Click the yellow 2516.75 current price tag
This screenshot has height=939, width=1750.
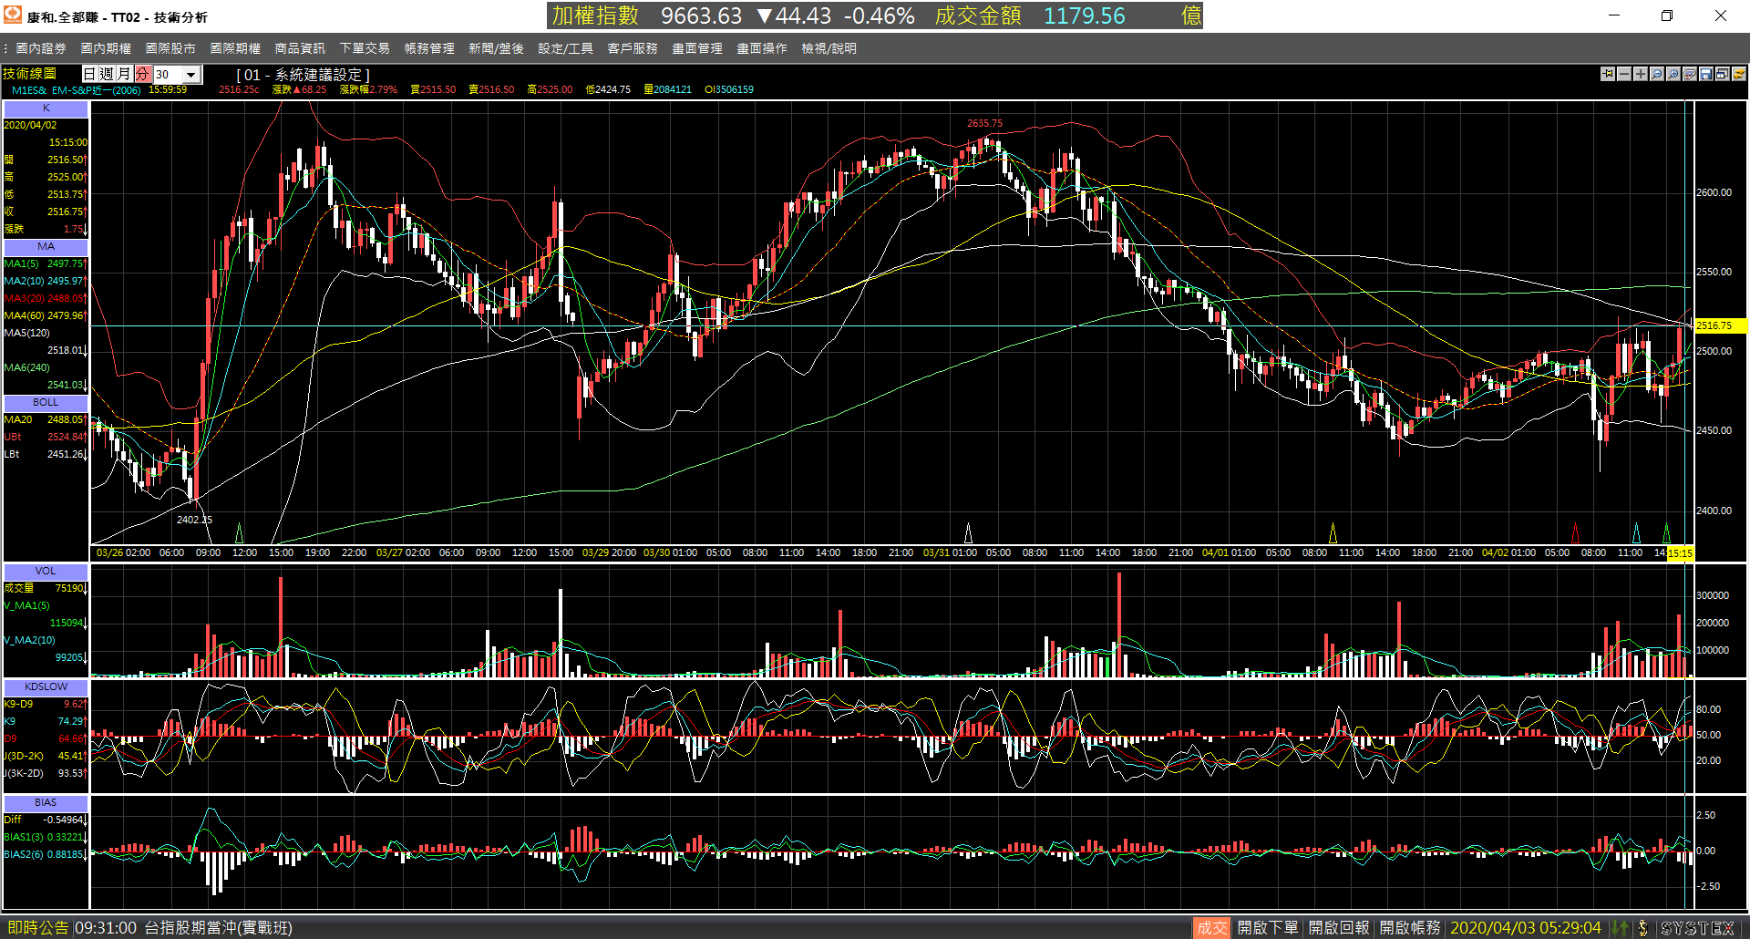(x=1720, y=325)
